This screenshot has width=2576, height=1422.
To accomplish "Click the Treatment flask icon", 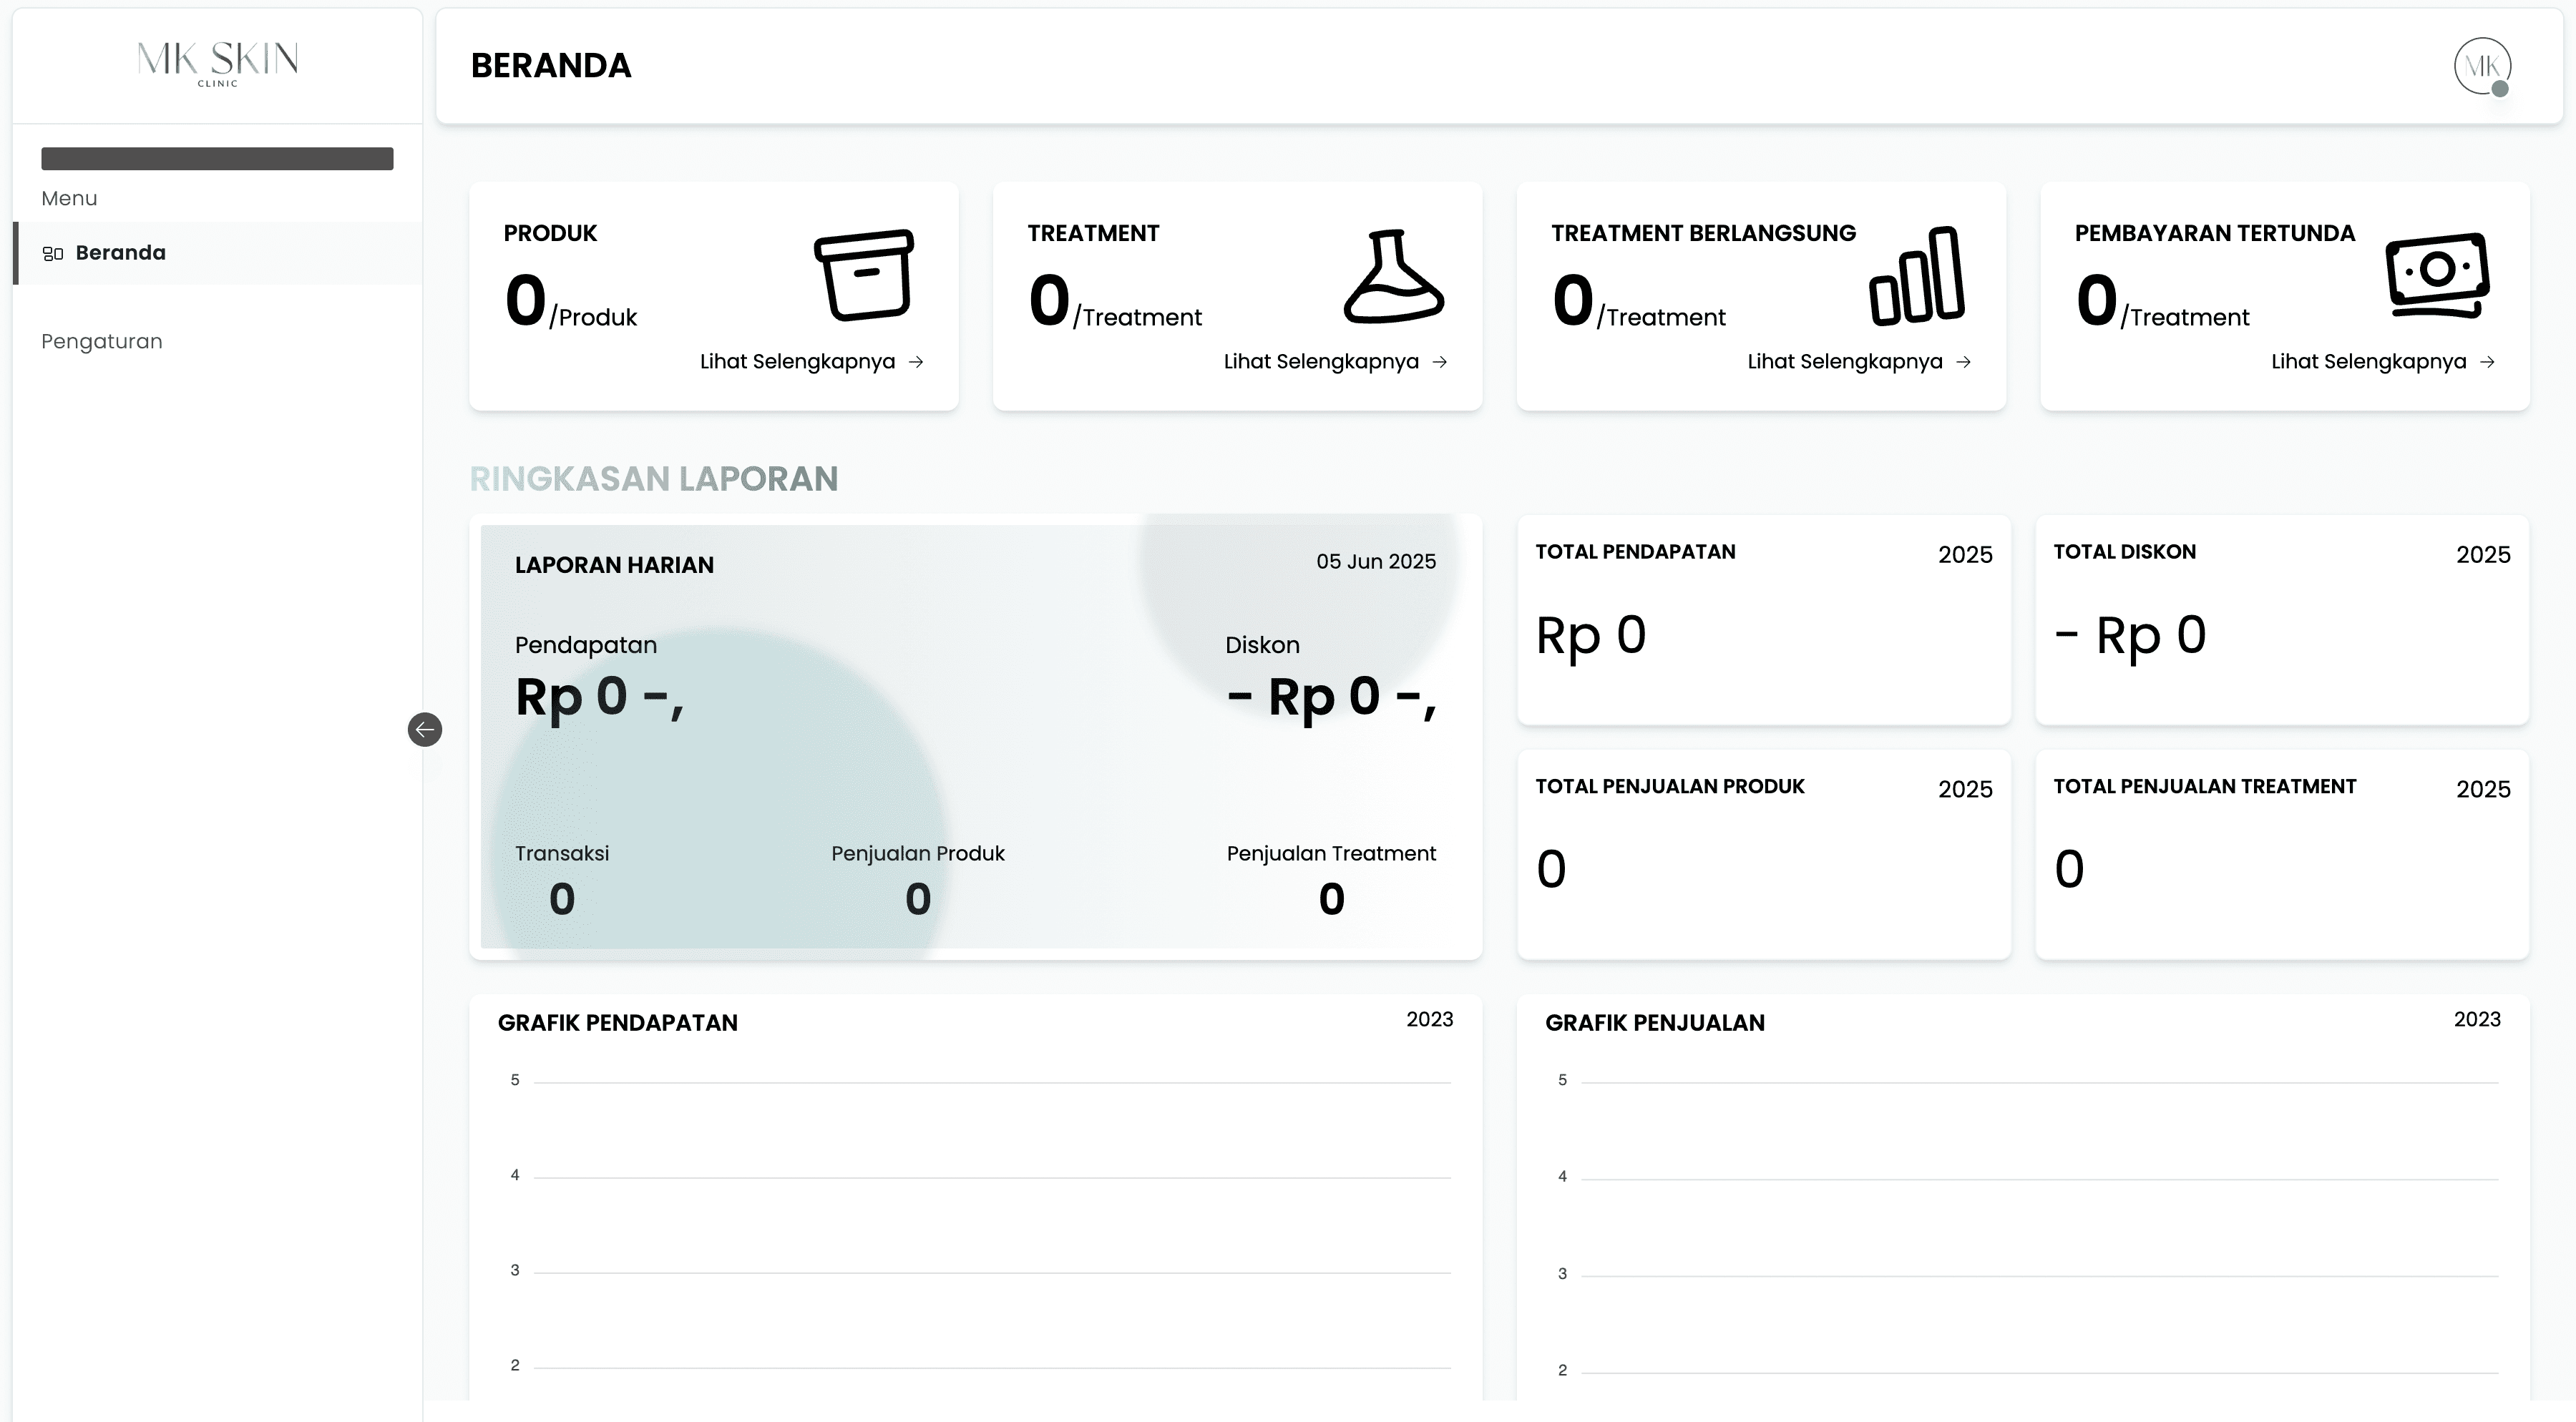I will 1393,277.
